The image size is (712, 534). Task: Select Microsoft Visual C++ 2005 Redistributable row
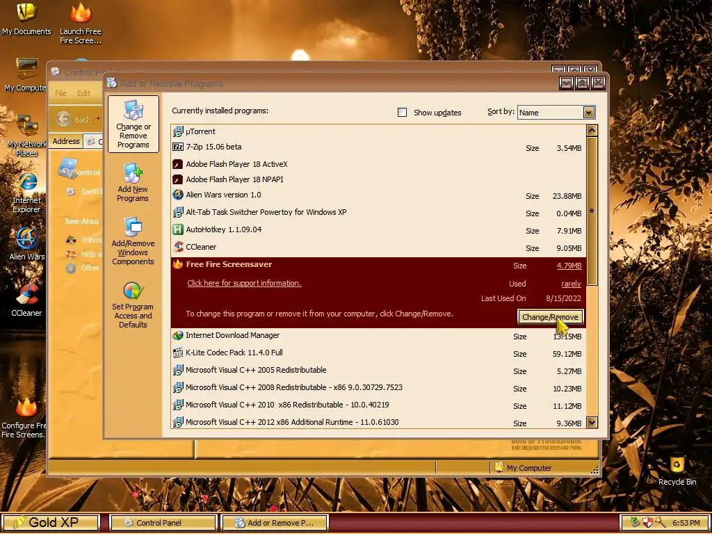click(378, 371)
